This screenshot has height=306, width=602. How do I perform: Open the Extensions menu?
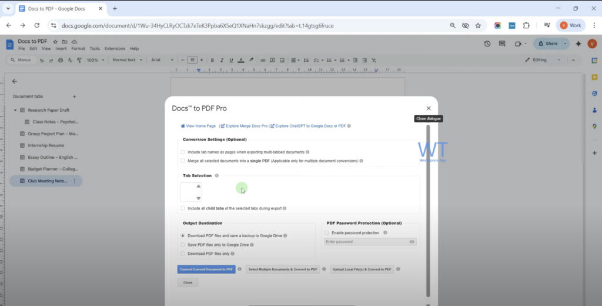click(x=115, y=49)
